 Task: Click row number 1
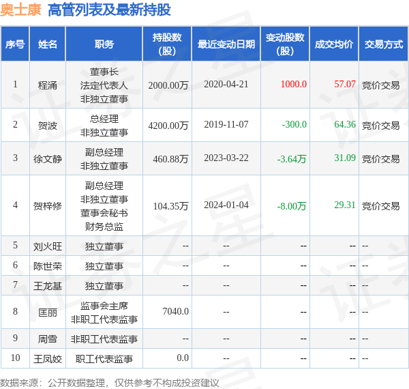coord(15,84)
